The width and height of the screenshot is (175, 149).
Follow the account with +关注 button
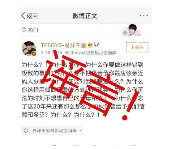(x=137, y=47)
